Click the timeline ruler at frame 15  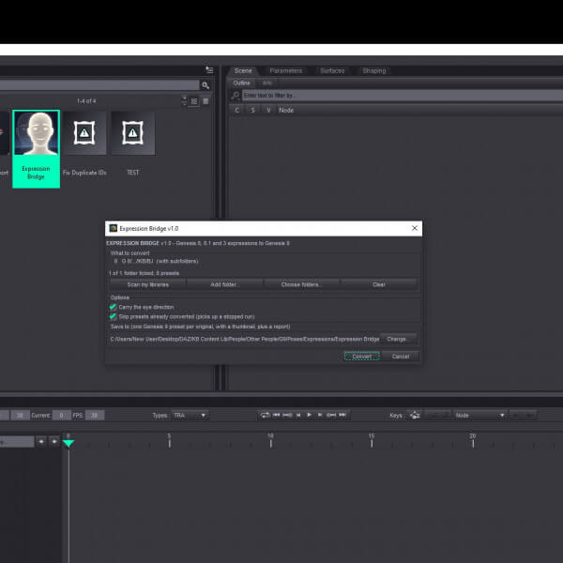tap(372, 441)
